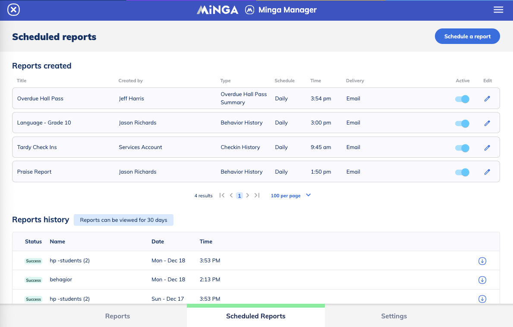
Task: Disable the Overdue Hall Pass report
Action: pos(462,99)
